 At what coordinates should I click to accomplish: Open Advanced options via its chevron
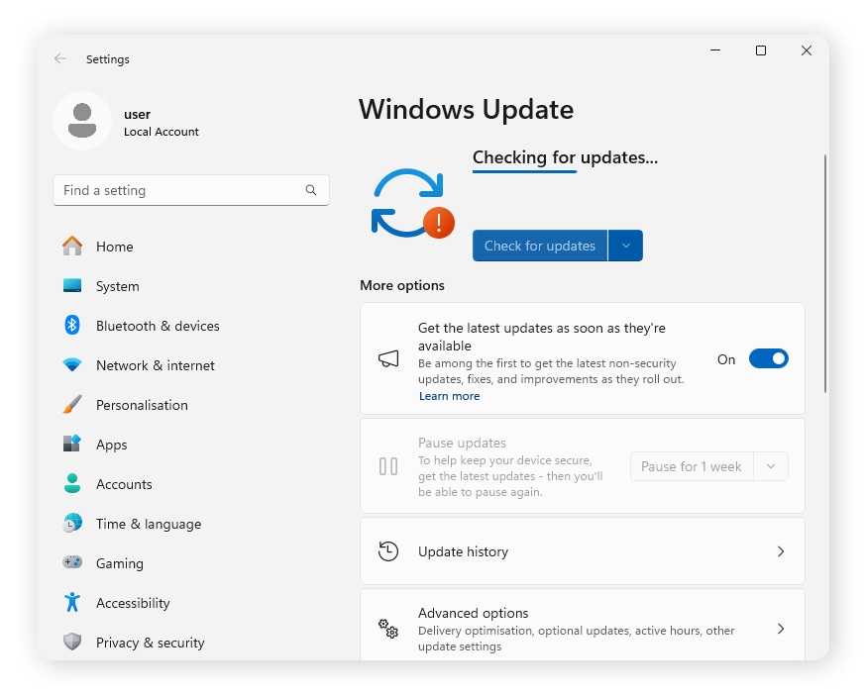click(780, 629)
